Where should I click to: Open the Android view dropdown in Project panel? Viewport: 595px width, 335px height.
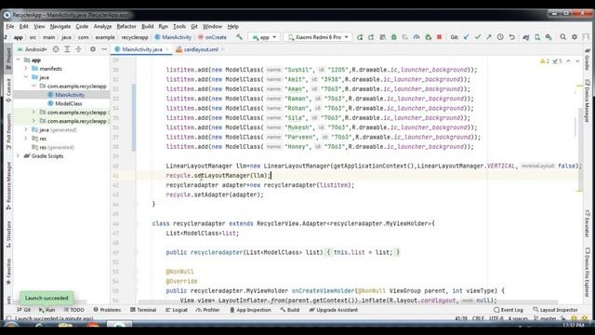(x=33, y=49)
